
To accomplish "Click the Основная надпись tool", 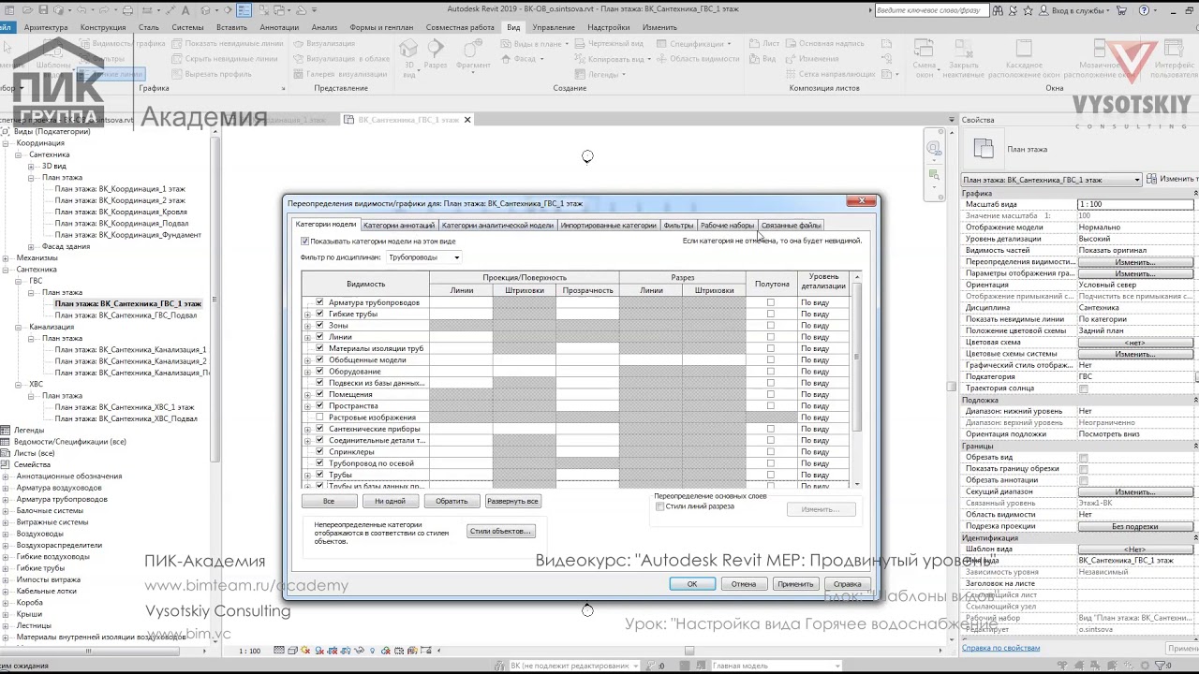I will (826, 44).
